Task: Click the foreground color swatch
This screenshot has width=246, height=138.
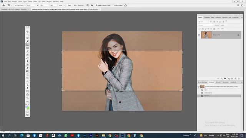Action: pyautogui.click(x=27, y=107)
